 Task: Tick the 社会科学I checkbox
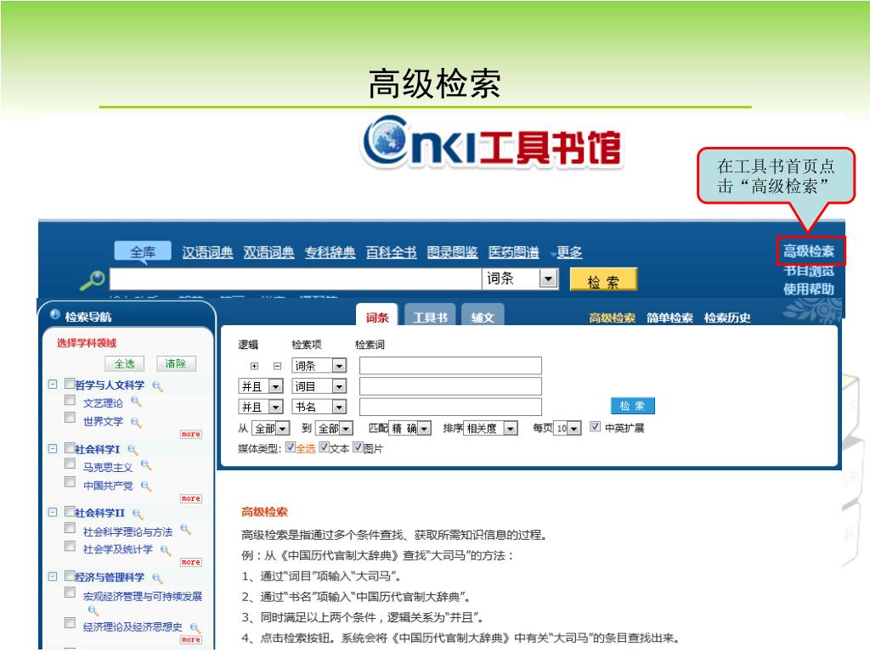pos(70,448)
